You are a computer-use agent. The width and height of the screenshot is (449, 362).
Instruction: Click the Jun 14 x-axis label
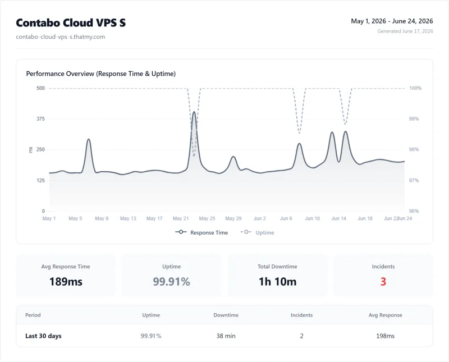coord(339,218)
